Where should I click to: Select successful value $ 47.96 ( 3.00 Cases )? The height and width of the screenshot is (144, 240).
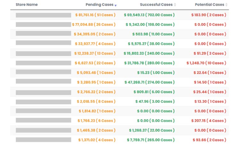(155, 101)
